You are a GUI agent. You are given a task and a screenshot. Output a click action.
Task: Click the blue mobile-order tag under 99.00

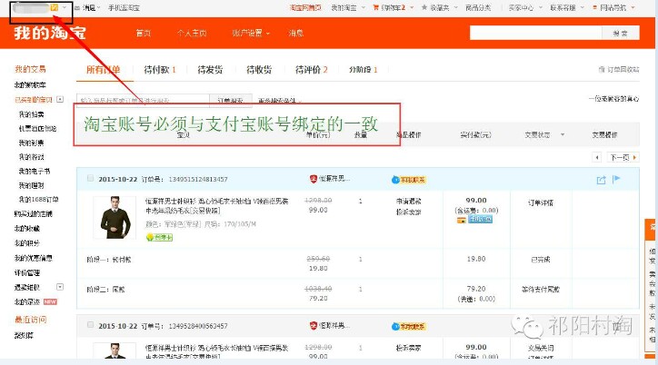pos(481,219)
